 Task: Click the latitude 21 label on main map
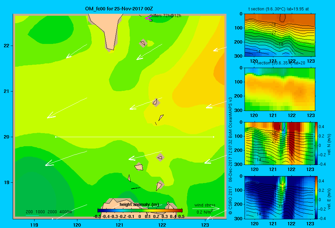click(x=6, y=91)
